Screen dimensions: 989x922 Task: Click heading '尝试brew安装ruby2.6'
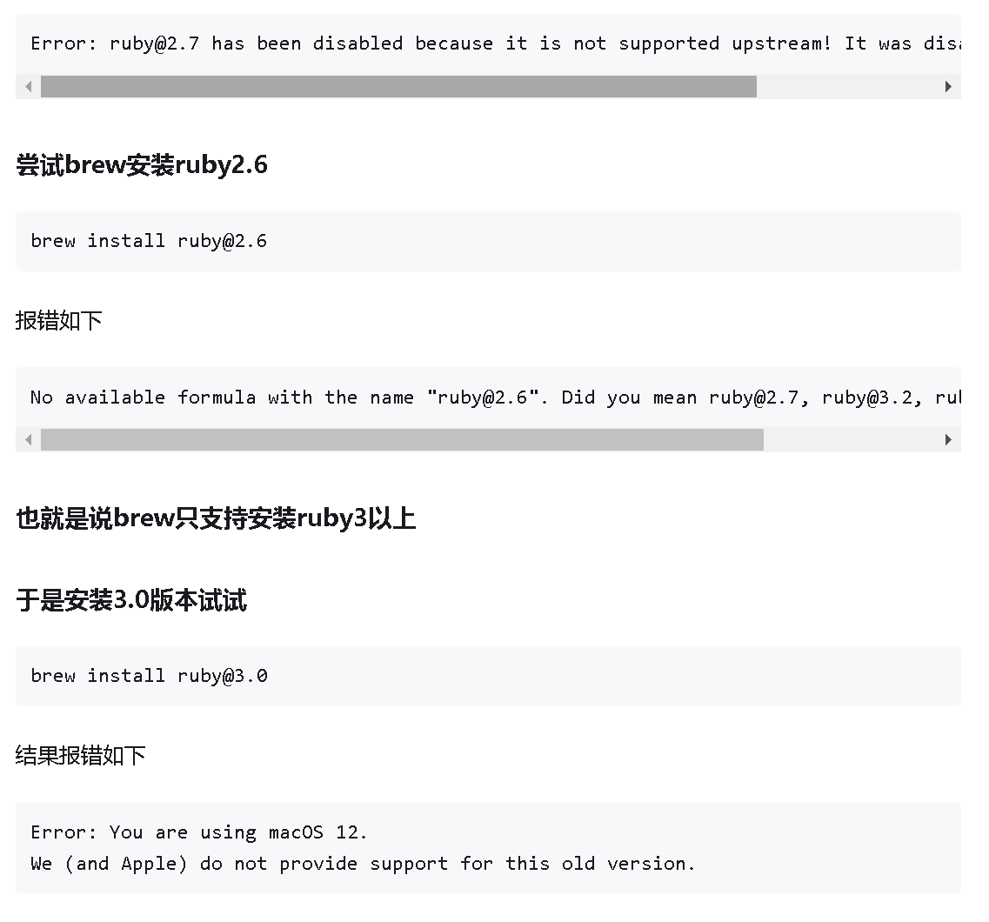tap(142, 165)
